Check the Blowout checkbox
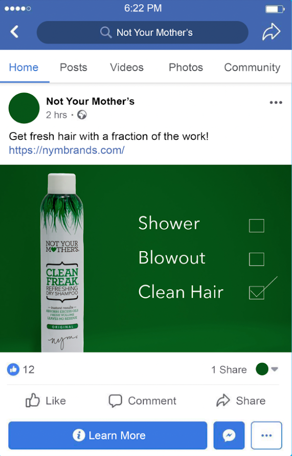Image resolution: width=292 pixels, height=456 pixels. [256, 259]
